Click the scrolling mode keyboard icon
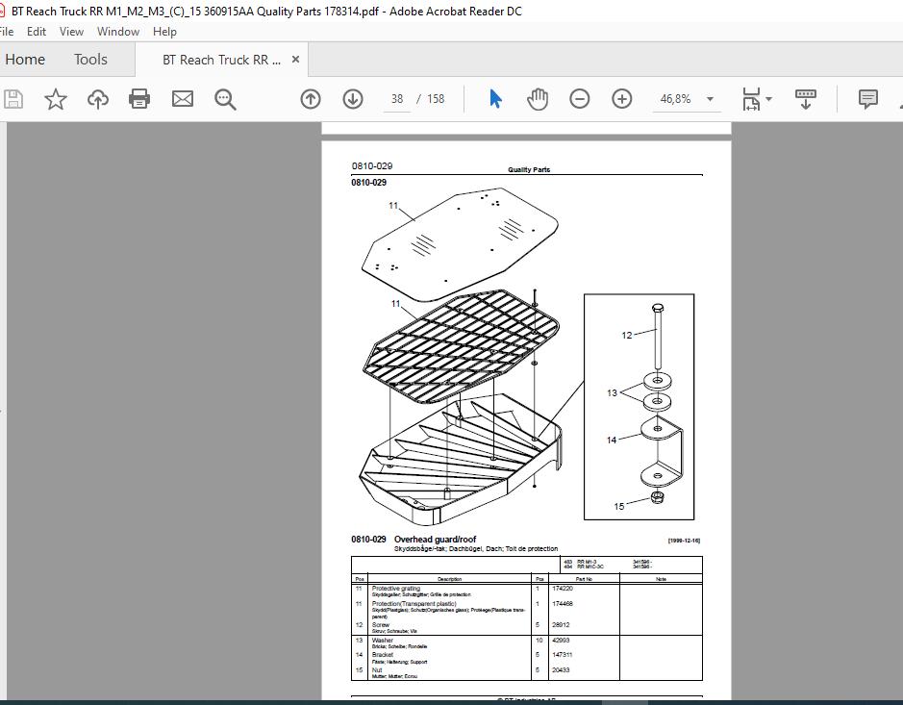903x705 pixels. pos(805,99)
